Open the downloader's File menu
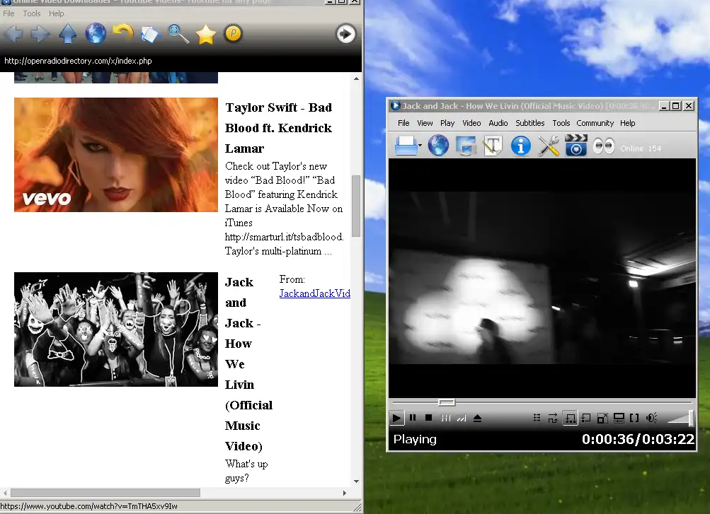This screenshot has width=710, height=514. (8, 13)
